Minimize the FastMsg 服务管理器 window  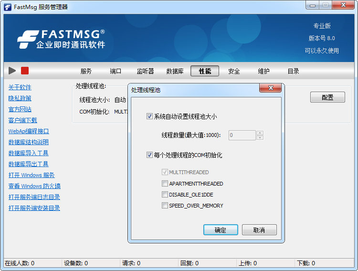(x=313, y=5)
